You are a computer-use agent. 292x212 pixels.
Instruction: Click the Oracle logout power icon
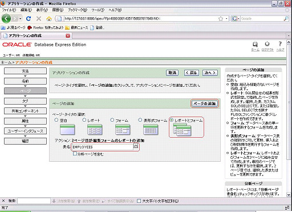point(267,44)
